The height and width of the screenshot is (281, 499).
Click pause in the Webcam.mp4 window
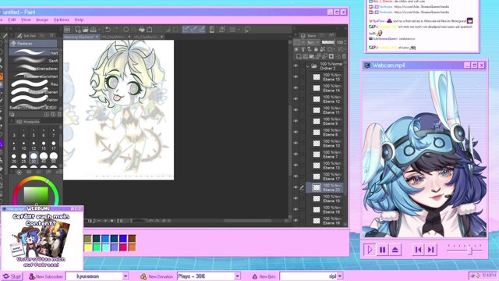[x=382, y=250]
